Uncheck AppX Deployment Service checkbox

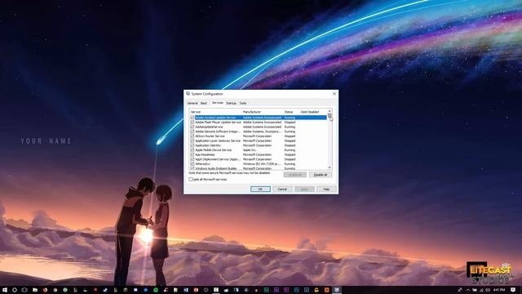tap(192, 159)
